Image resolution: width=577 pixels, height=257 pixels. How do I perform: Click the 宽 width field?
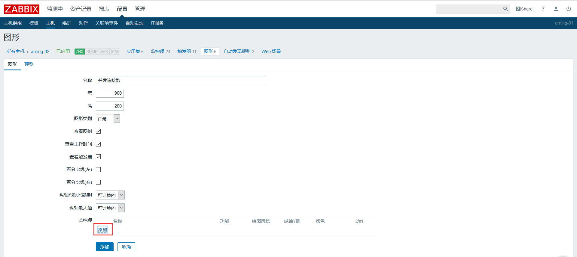click(x=110, y=93)
